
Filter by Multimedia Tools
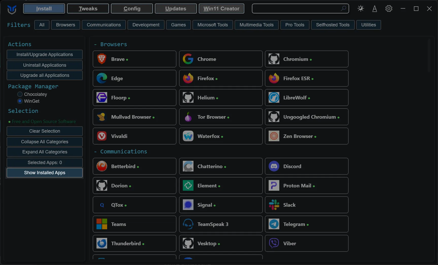[x=257, y=25]
